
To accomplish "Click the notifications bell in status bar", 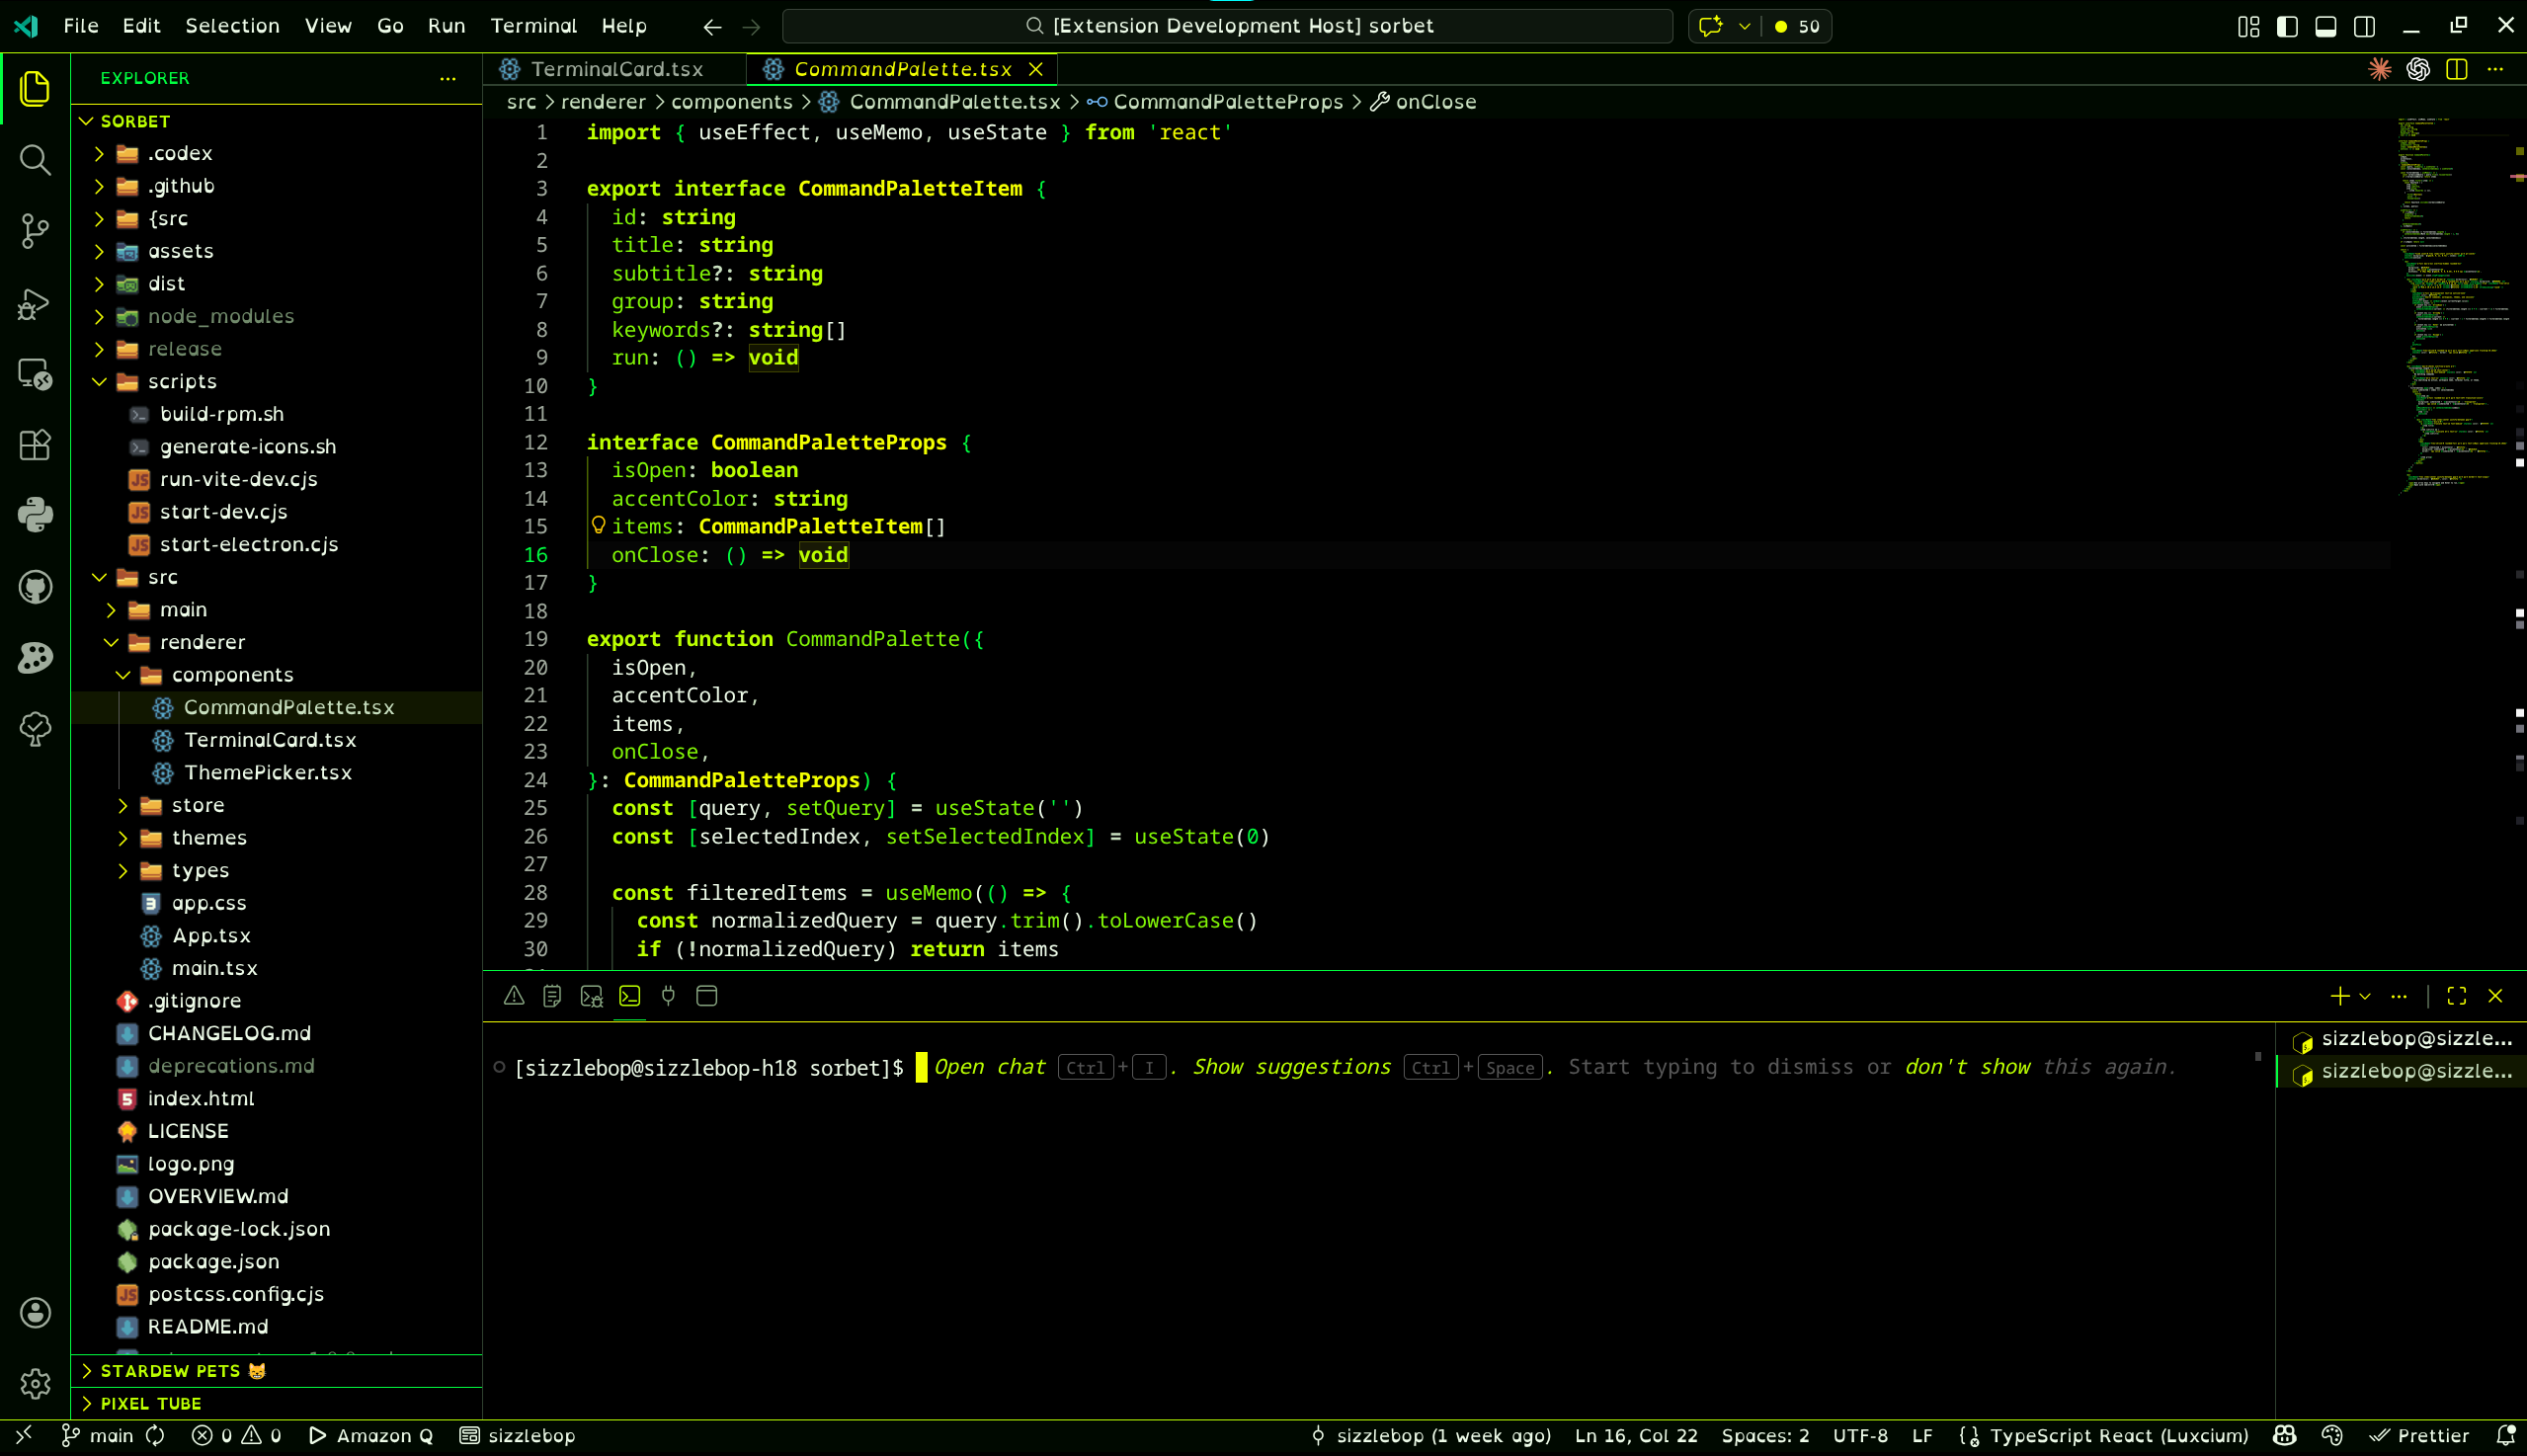I will [2505, 1435].
